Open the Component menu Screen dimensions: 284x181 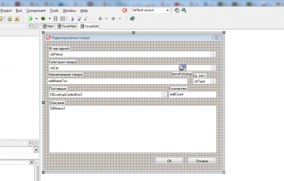tap(36, 11)
